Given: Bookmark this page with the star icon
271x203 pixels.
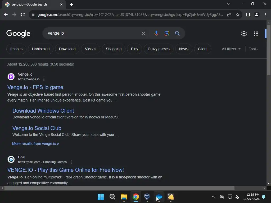Looking at the screenshot, I should (x=238, y=15).
